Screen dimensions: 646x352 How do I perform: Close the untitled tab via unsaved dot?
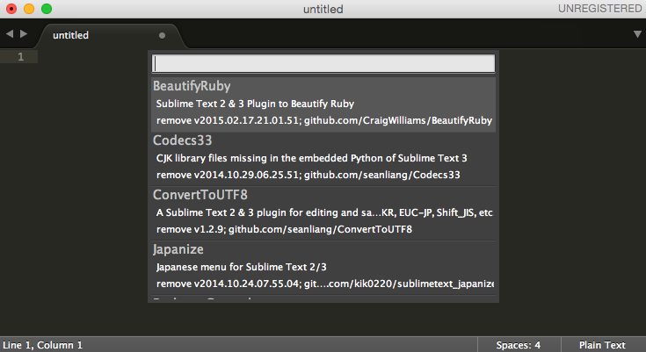tap(163, 35)
